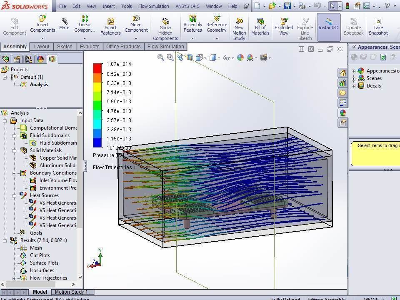Open the ConfigurationManager tab icon
Screen dimensions: 400x300
point(29,59)
